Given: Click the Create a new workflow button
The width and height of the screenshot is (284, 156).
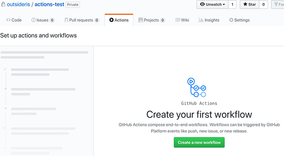Looking at the screenshot, I should pyautogui.click(x=199, y=142).
